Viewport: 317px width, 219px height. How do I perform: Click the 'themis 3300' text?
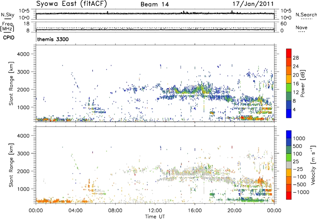[x=53, y=39]
